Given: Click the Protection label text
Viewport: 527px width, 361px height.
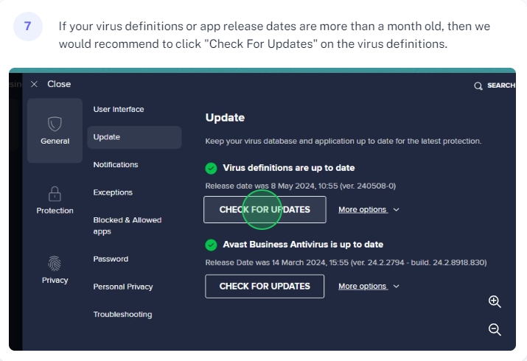Looking at the screenshot, I should [x=55, y=211].
